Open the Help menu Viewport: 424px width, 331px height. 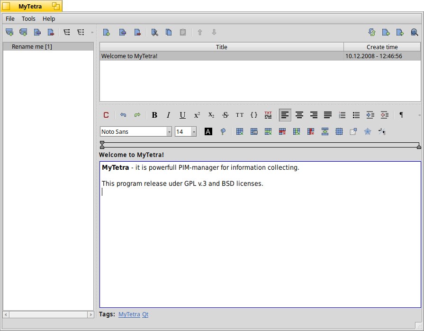pos(49,19)
